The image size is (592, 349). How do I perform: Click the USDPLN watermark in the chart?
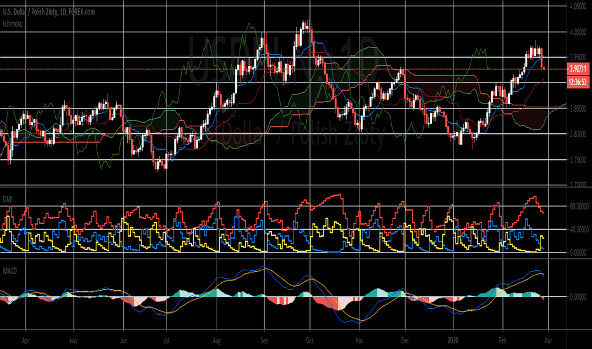click(x=283, y=60)
